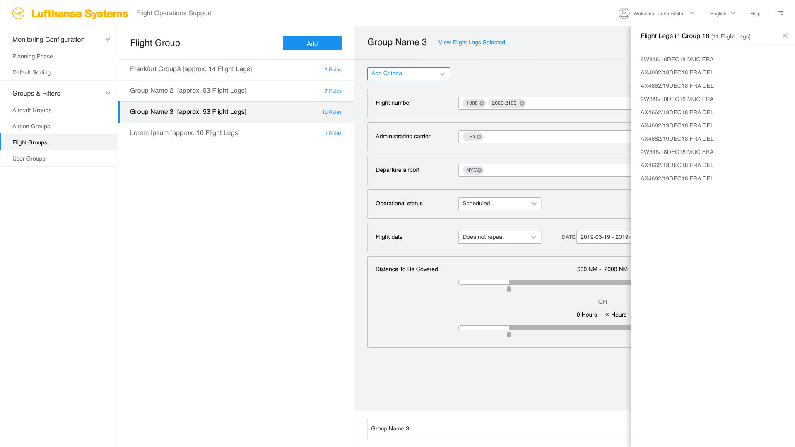This screenshot has width=795, height=447.
Task: Click the blue Add button
Action: click(312, 43)
